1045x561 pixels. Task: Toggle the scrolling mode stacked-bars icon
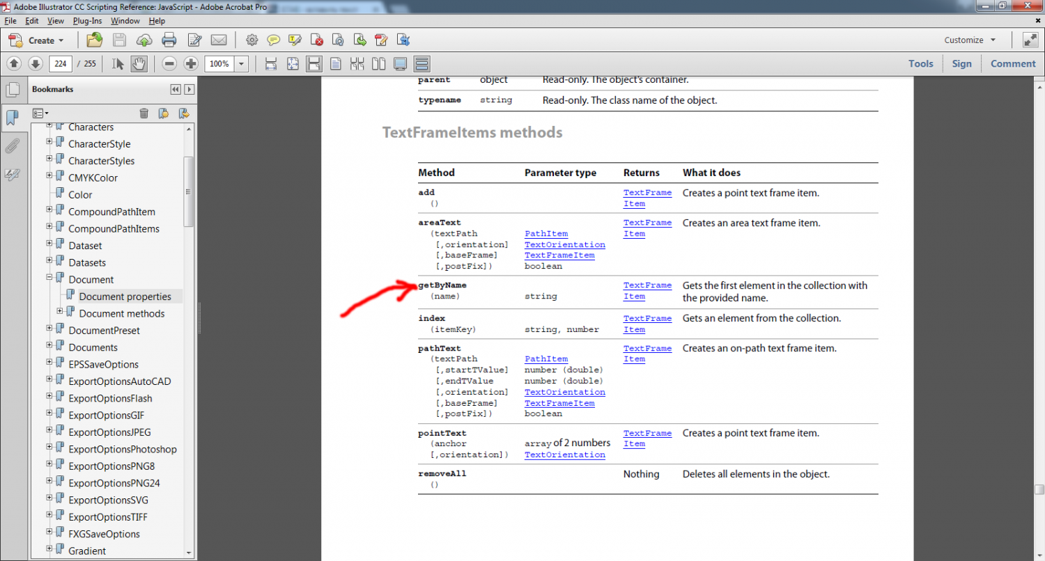coord(421,63)
